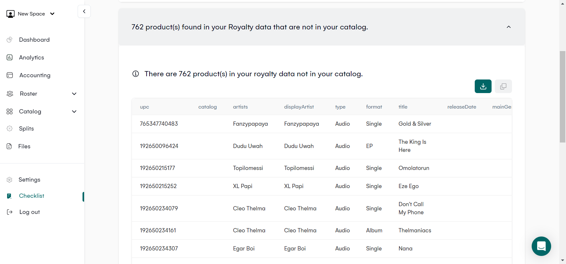Select UPC 192650215252 cell
Image resolution: width=566 pixels, height=264 pixels.
click(x=158, y=186)
